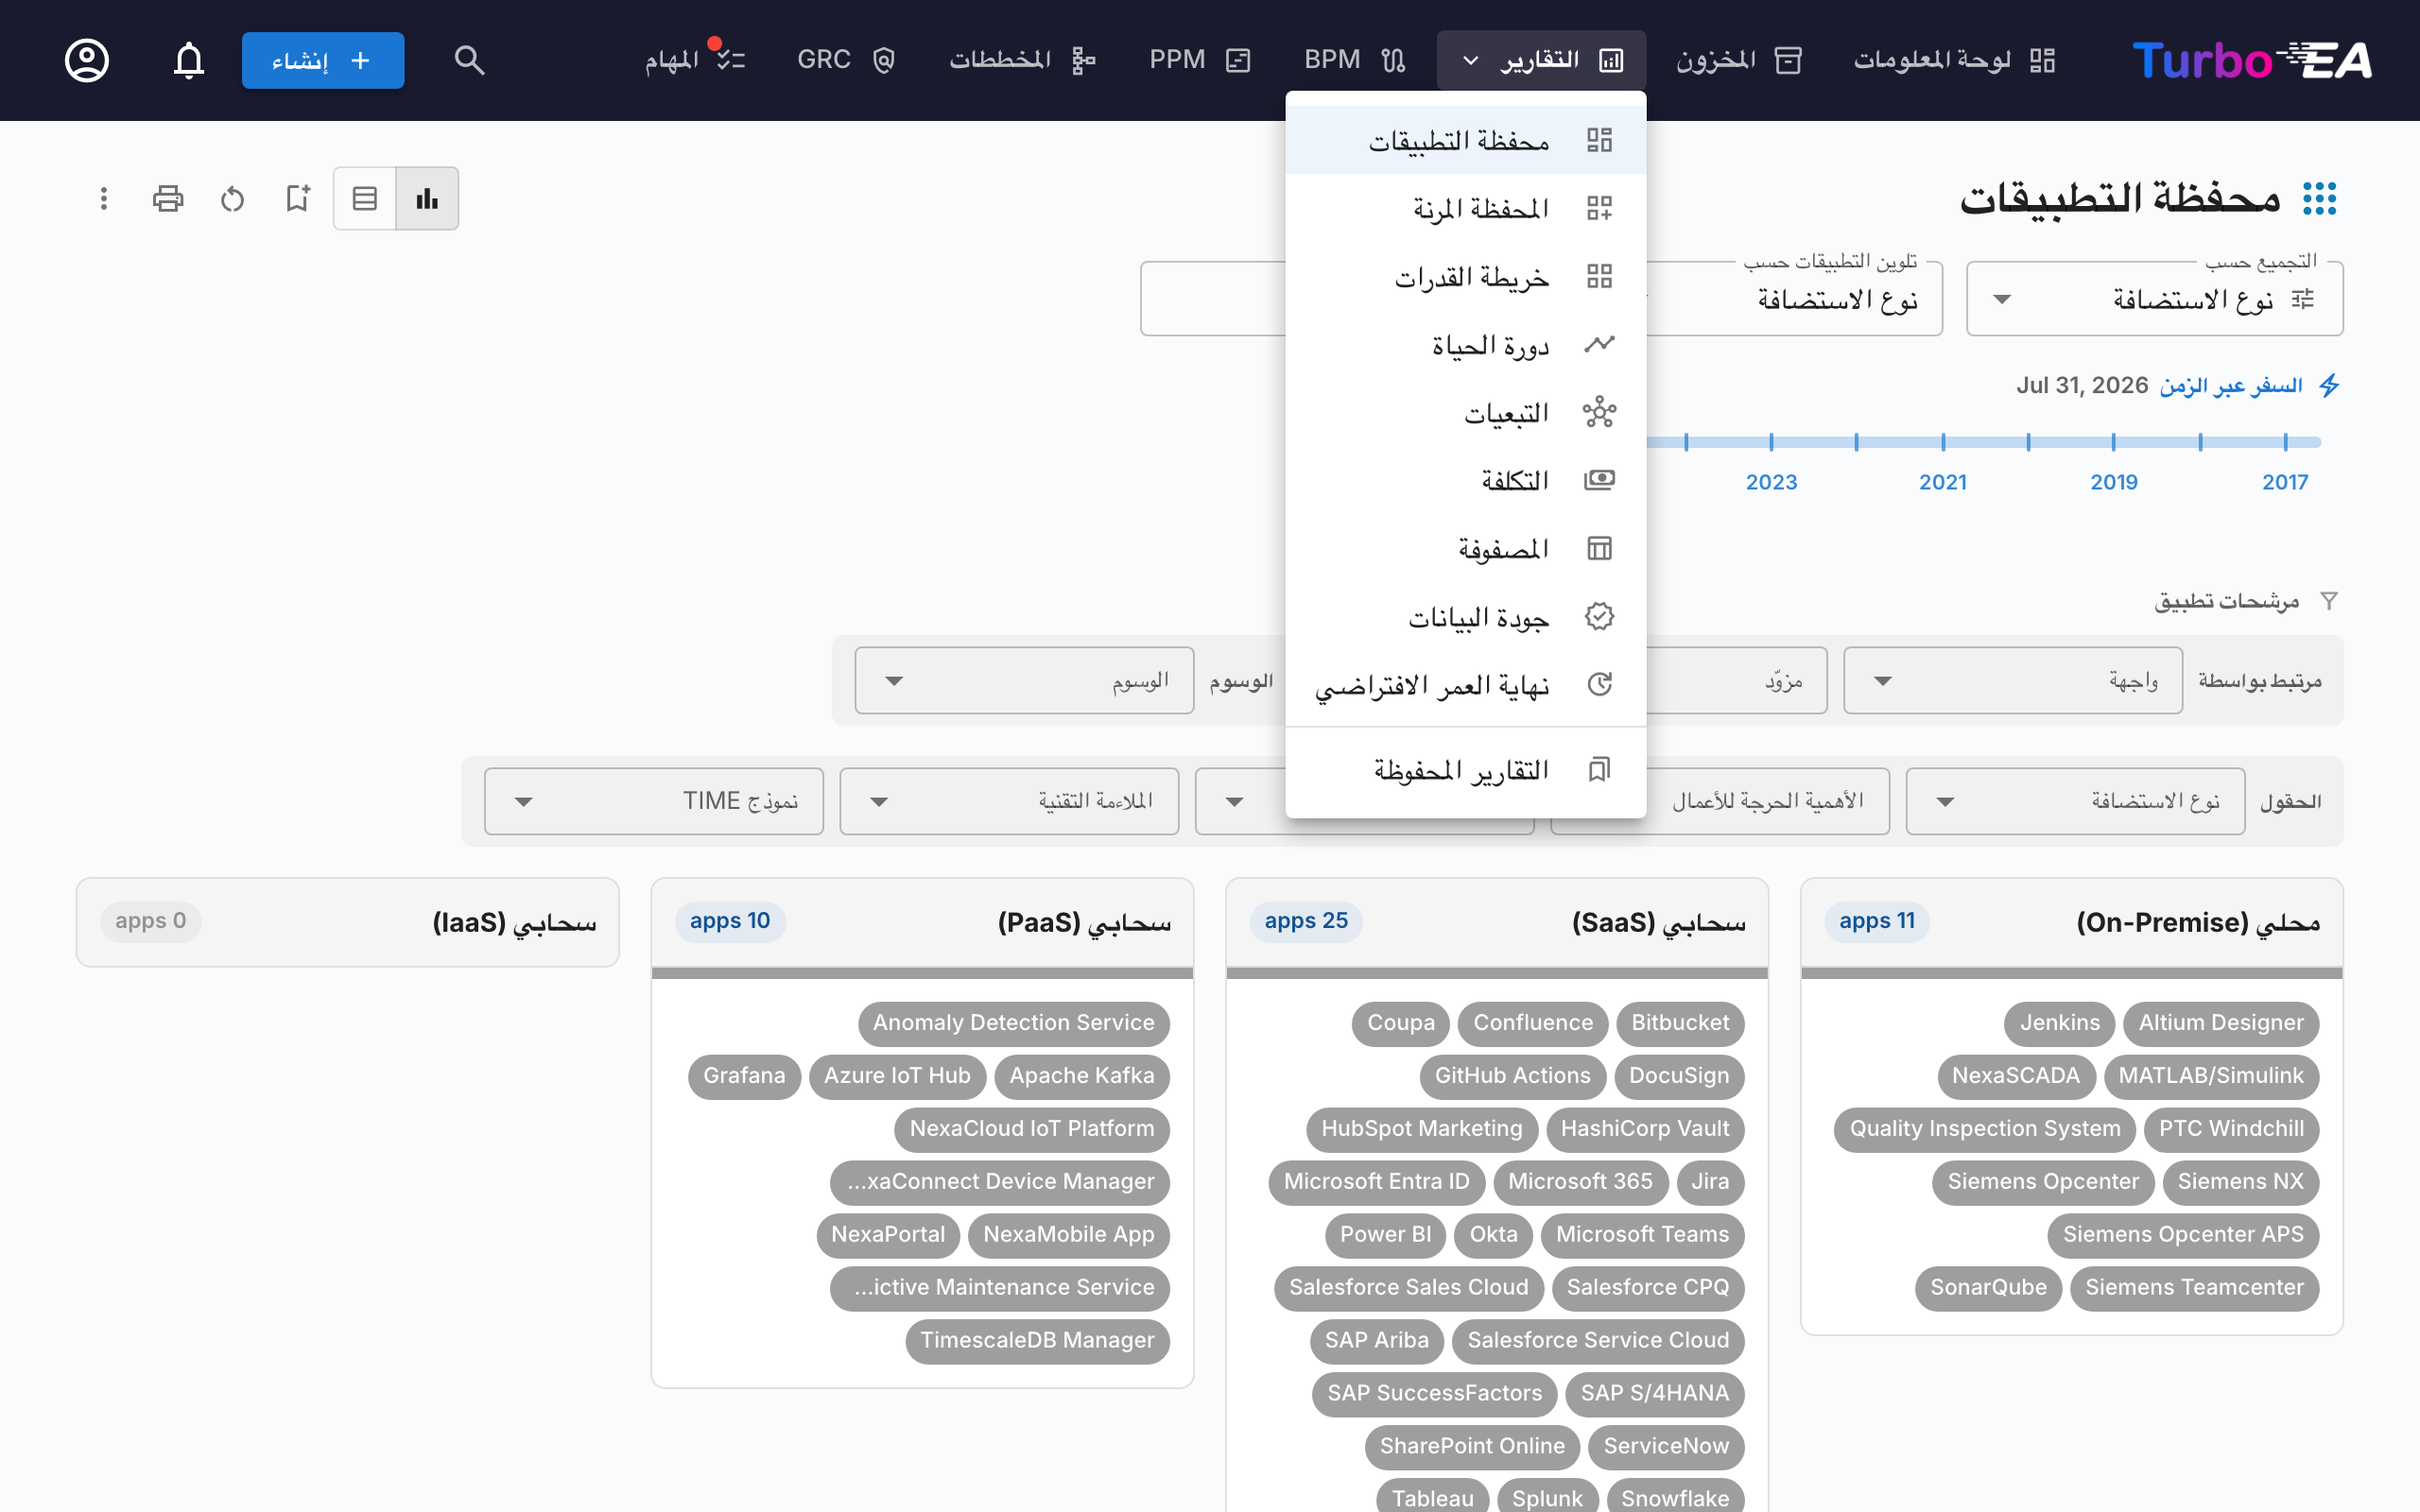The width and height of the screenshot is (2420, 1512).
Task: Click the 2017 timeline label
Action: tap(2285, 482)
